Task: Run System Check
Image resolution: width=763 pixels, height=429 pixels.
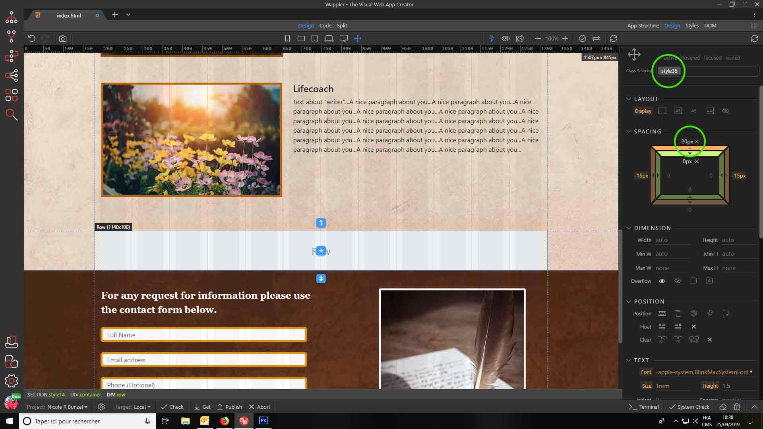Action: tap(689, 407)
